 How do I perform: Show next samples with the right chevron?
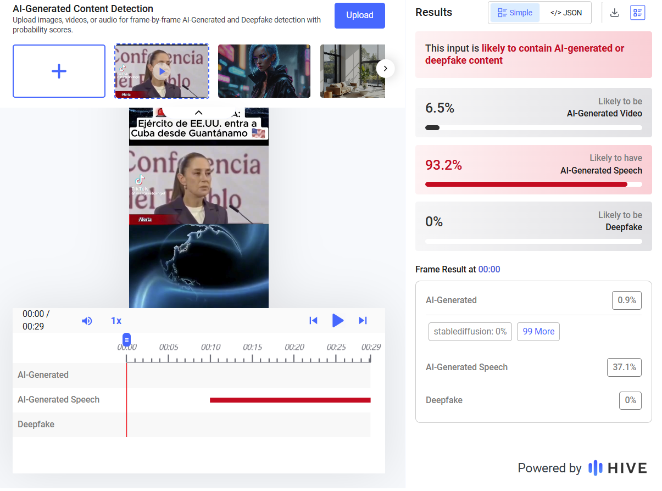[386, 69]
